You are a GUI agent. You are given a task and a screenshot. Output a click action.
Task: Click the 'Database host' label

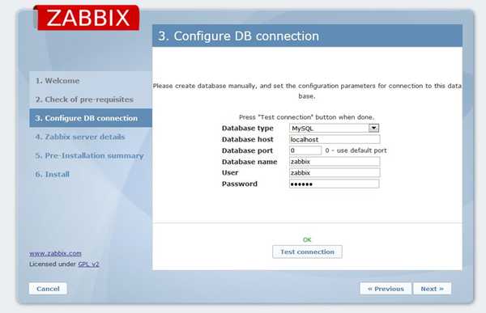point(248,139)
